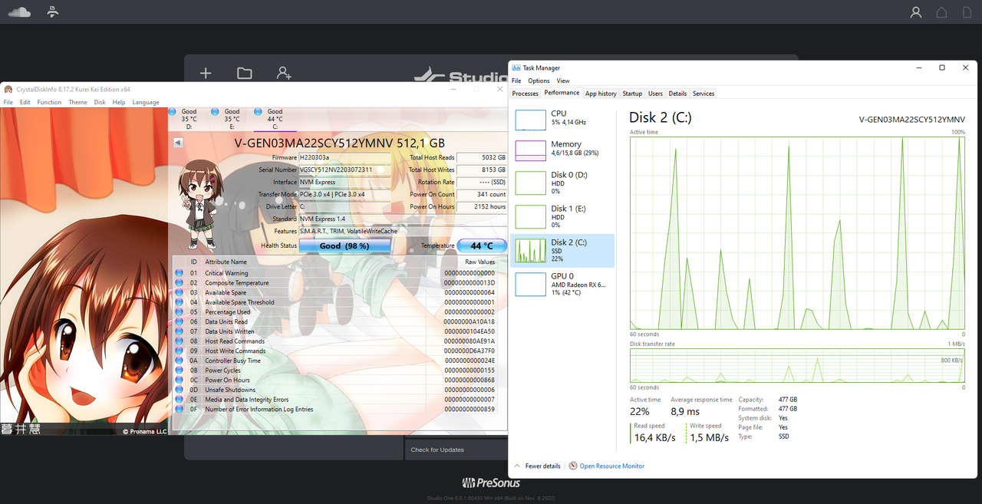Open the Disk menu in CrystalDiskInfo
The width and height of the screenshot is (982, 504).
(100, 102)
